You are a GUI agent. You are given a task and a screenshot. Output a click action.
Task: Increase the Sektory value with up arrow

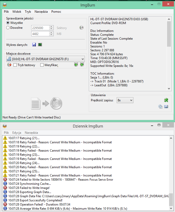click(x=51, y=27)
